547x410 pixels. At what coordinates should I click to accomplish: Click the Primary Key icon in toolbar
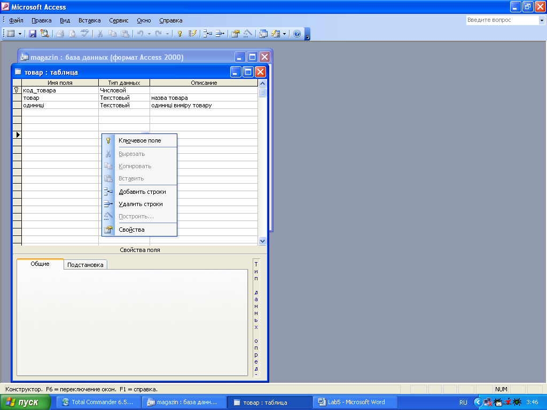coord(179,34)
